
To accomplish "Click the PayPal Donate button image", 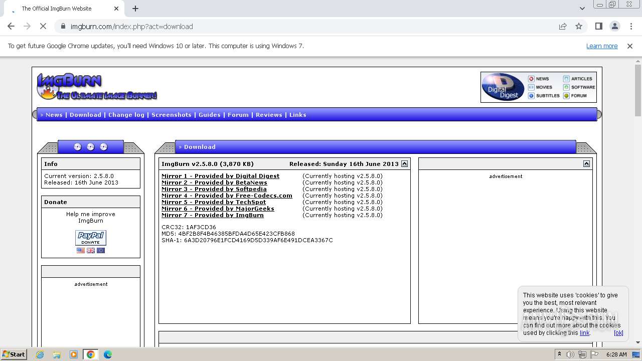I will coord(91,238).
